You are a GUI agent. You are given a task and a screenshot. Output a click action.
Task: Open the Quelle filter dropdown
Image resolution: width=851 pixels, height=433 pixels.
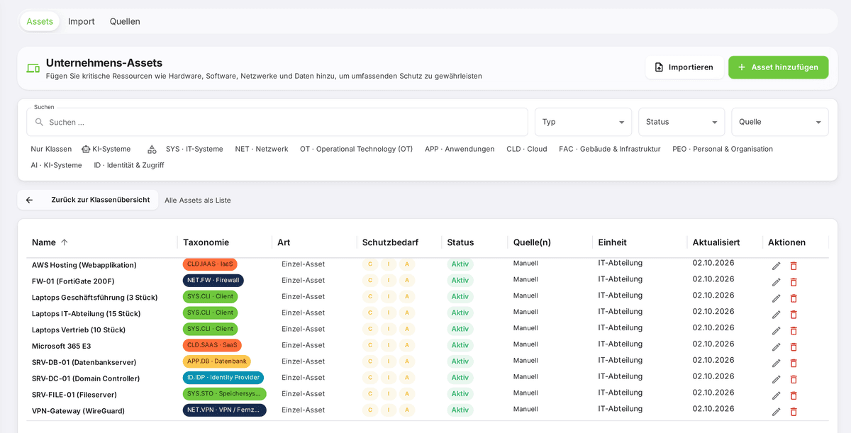click(x=780, y=122)
